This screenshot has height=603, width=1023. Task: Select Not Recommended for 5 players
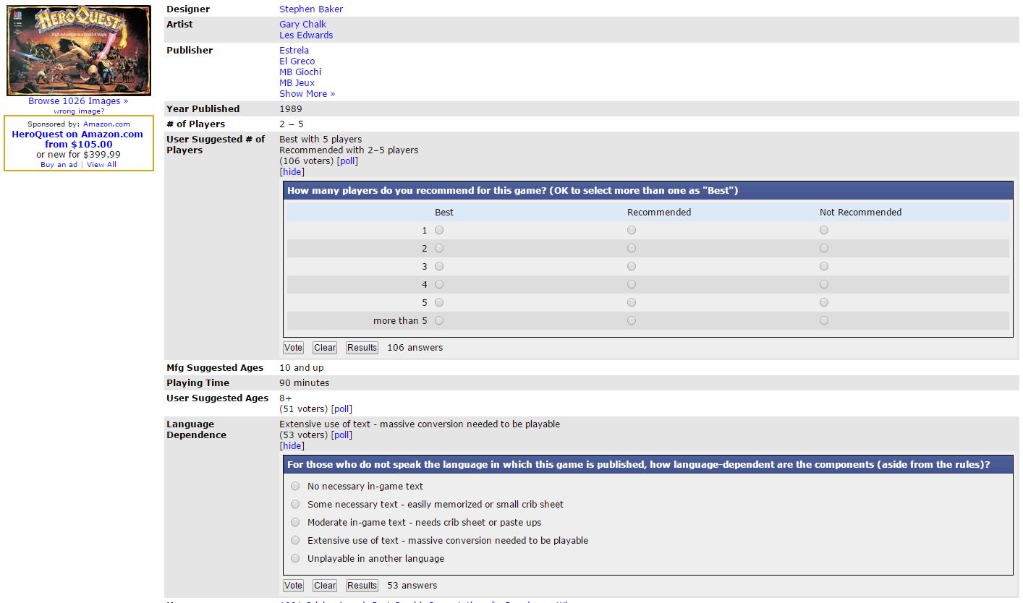[x=824, y=302]
